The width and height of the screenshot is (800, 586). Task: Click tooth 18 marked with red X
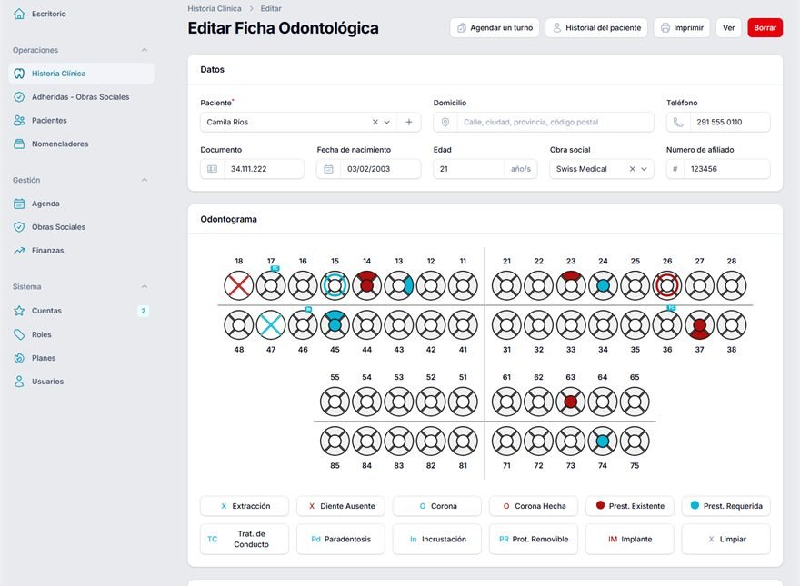(239, 285)
